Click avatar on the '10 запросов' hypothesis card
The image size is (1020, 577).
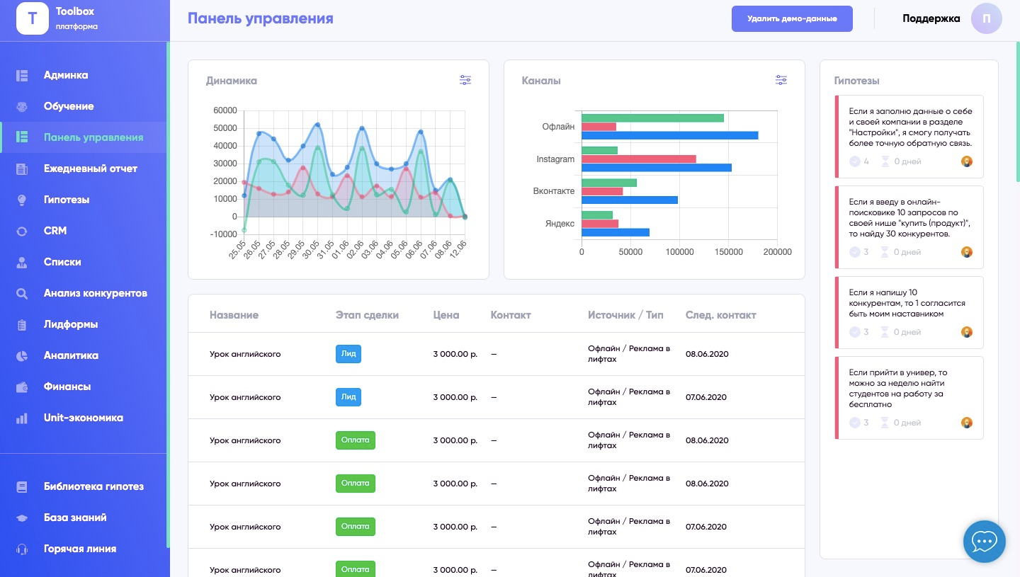point(967,252)
